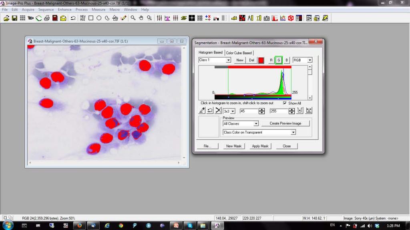The image size is (410, 230).
Task: Click the upper threshold field showing 255
Action: (279, 111)
